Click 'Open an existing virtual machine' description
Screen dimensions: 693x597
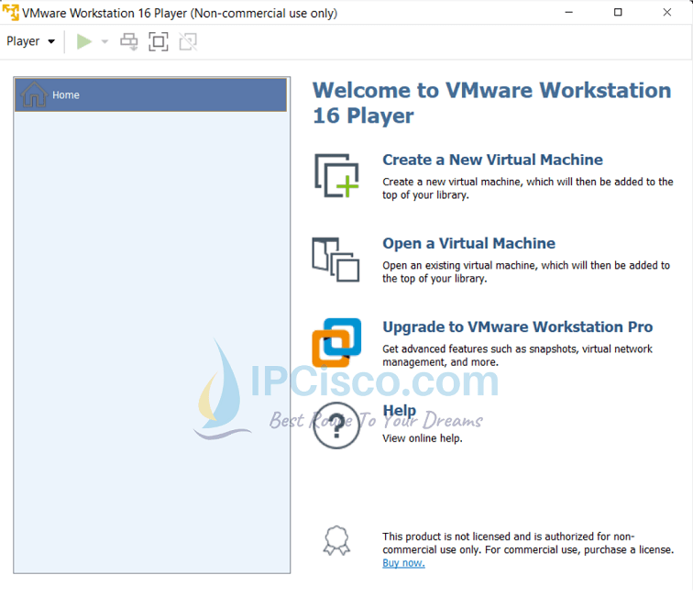click(x=526, y=272)
